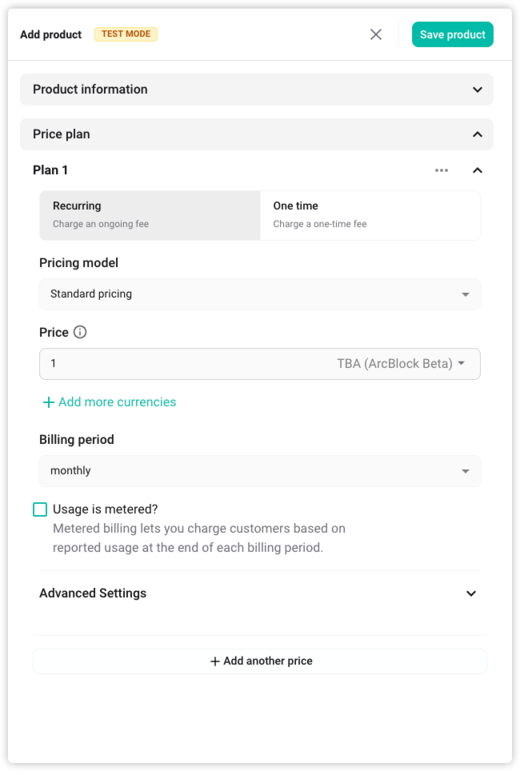Click the Price info icon
Viewport: 520px width, 771px height.
(x=80, y=332)
